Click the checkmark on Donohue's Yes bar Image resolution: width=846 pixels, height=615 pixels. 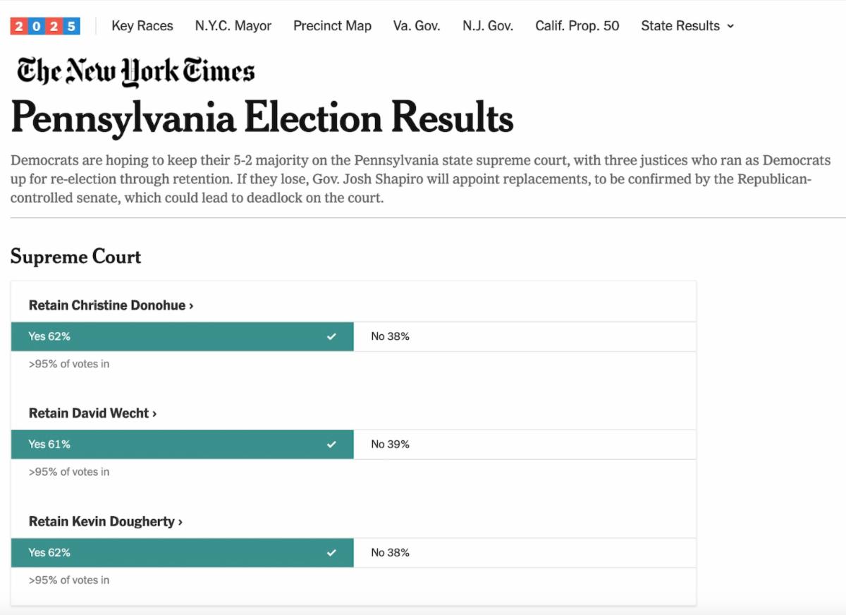click(331, 336)
